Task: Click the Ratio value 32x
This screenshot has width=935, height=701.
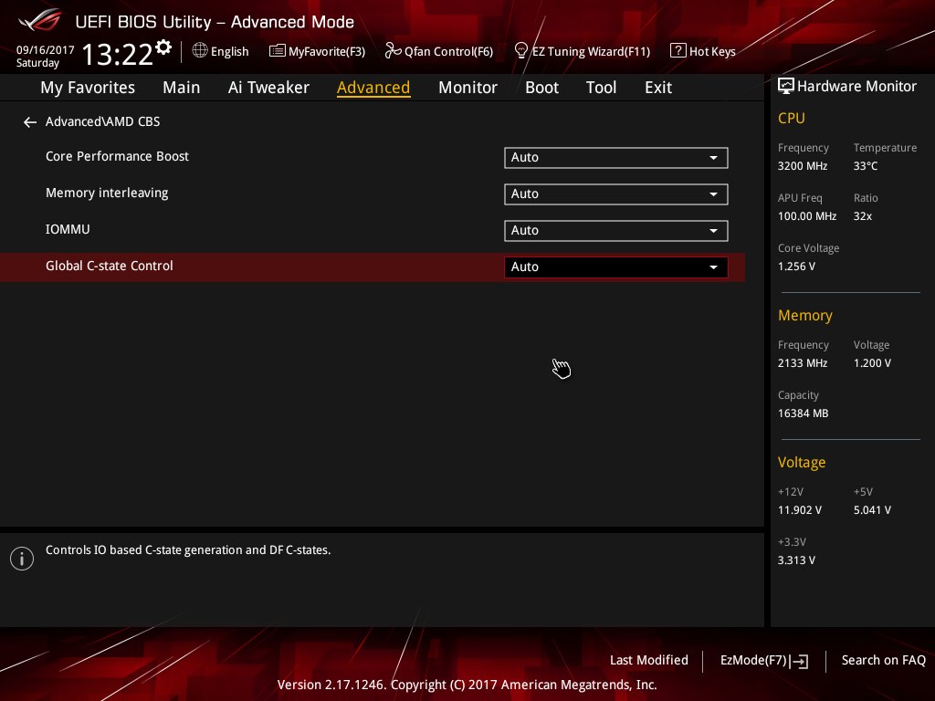Action: tap(862, 216)
